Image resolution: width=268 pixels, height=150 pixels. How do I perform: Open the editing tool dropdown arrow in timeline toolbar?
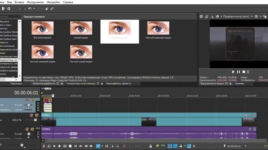click(x=102, y=146)
